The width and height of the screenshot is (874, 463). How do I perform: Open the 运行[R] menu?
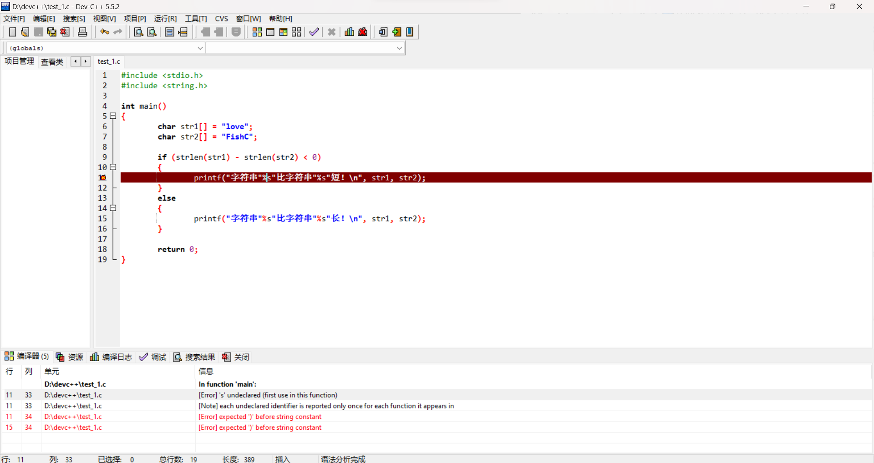(x=165, y=19)
